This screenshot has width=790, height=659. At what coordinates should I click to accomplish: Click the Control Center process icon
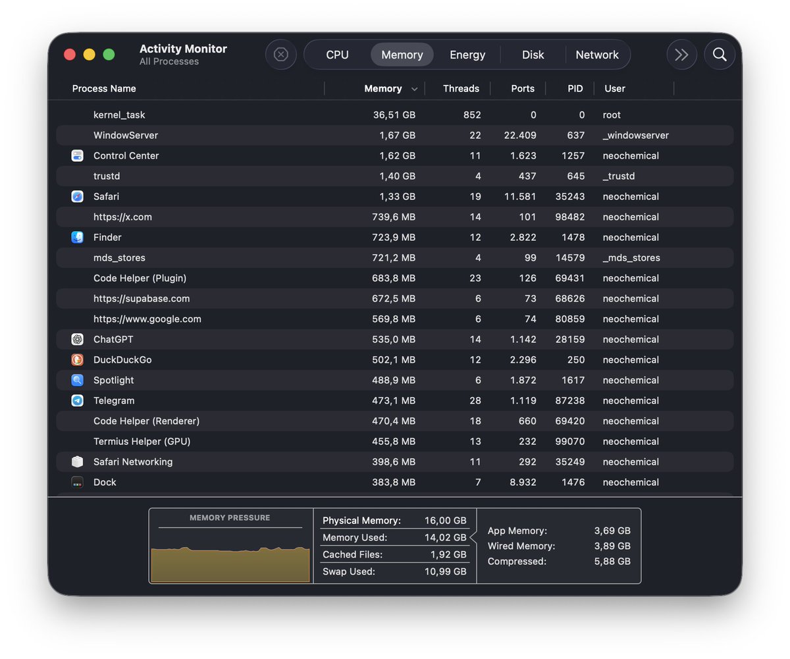point(77,156)
